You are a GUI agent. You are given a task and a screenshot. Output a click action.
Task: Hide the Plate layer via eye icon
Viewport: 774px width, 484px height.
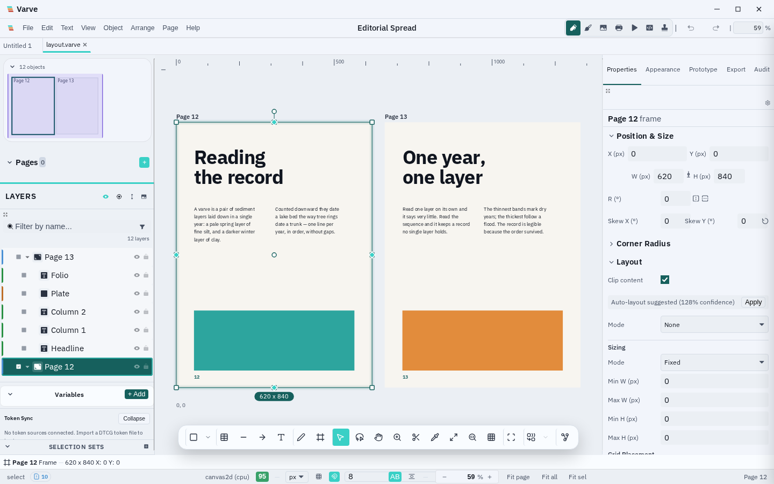(137, 294)
